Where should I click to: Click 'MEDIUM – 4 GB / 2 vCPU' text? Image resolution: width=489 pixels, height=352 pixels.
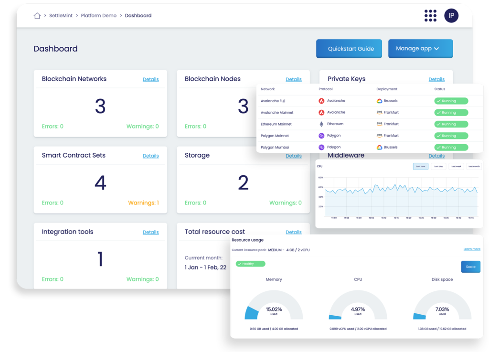coord(289,250)
